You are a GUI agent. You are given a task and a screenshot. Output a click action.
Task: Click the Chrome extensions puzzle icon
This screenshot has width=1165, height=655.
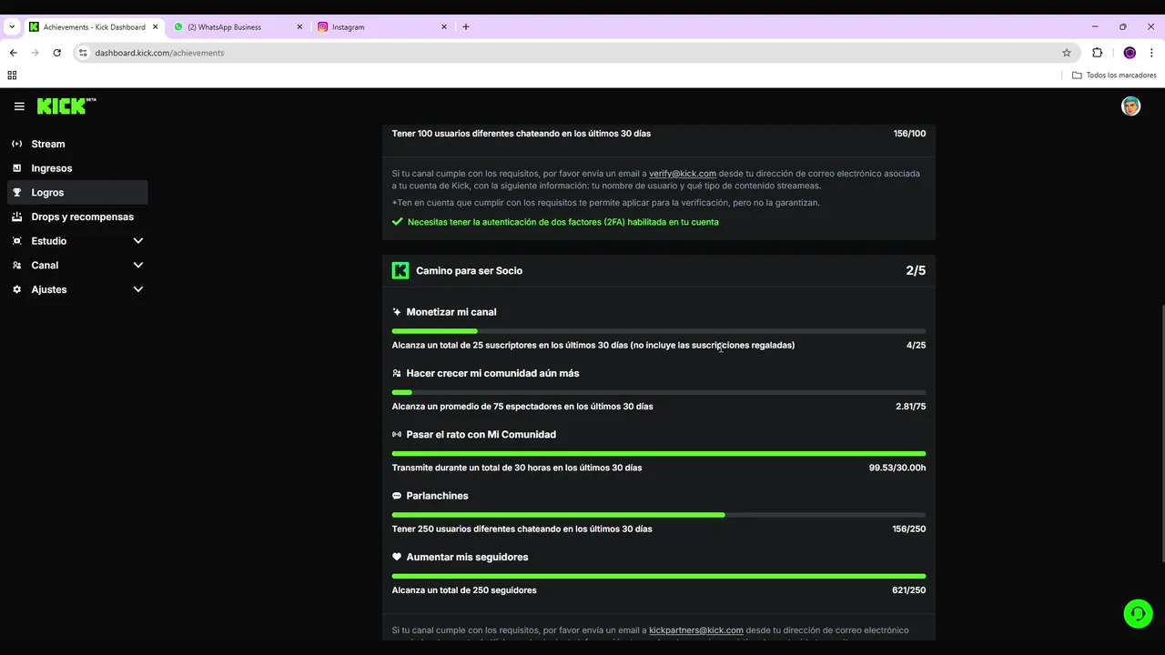click(x=1097, y=53)
